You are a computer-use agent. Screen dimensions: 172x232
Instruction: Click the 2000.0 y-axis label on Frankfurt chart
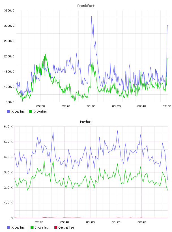point(9,56)
